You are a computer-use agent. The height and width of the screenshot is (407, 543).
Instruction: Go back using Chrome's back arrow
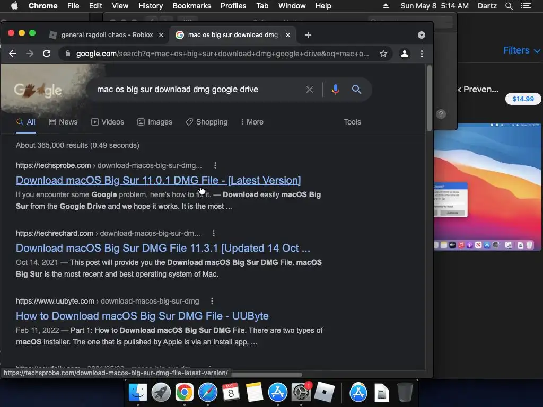[13, 54]
